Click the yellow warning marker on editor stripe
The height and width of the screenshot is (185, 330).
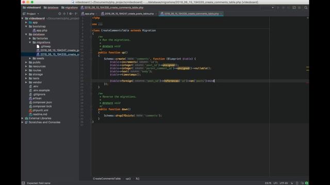[307, 67]
